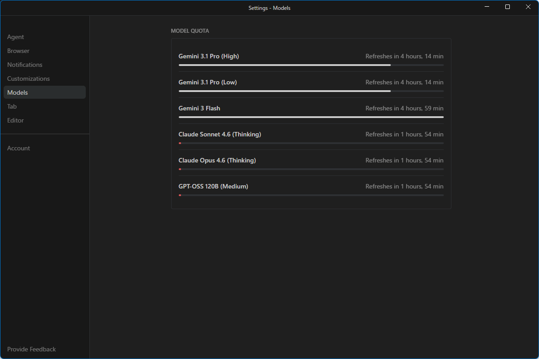Click the Gemini 3.1 Pro (High) label

tap(209, 56)
